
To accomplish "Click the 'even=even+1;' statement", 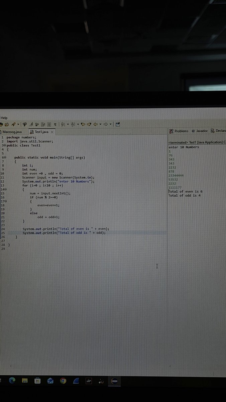I will [x=48, y=205].
